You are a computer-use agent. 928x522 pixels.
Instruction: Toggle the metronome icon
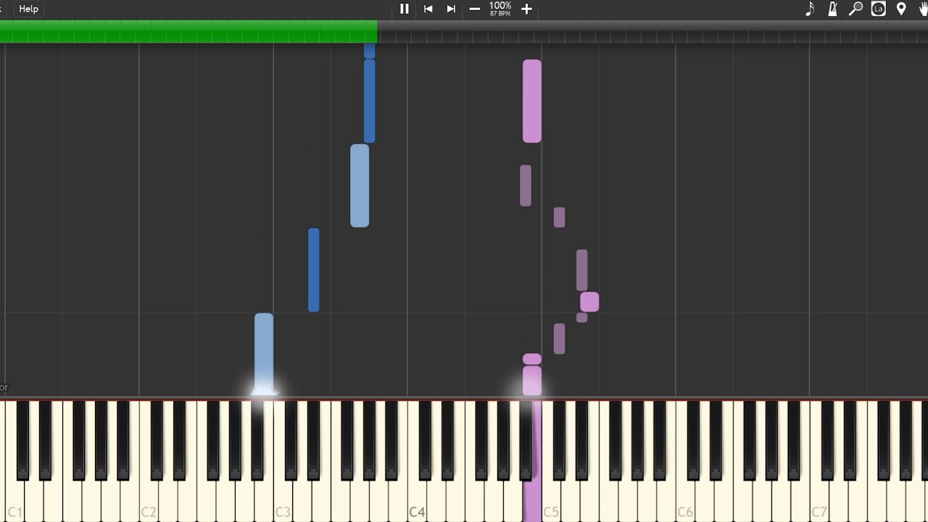833,9
